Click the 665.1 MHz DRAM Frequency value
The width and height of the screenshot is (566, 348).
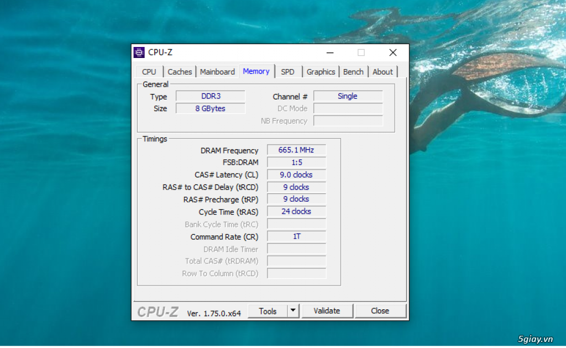tap(296, 150)
